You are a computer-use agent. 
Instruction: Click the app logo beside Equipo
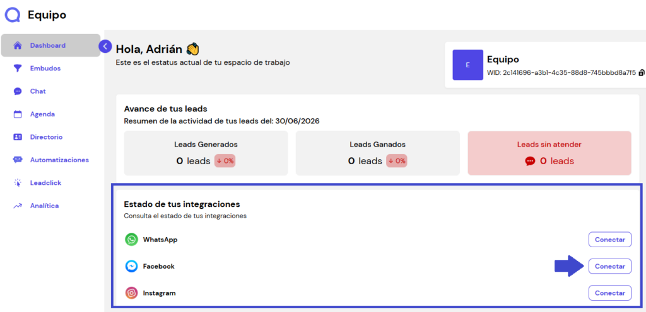click(x=13, y=14)
